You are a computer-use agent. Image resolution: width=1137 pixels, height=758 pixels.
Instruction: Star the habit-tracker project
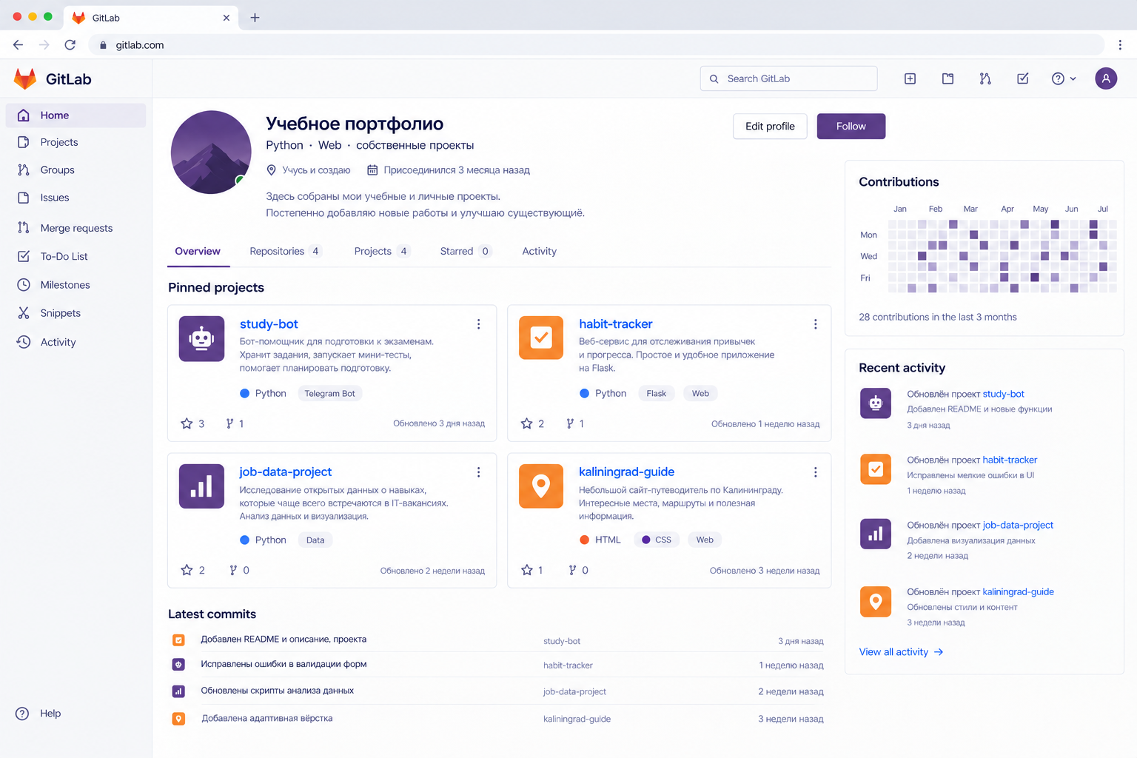(x=526, y=423)
